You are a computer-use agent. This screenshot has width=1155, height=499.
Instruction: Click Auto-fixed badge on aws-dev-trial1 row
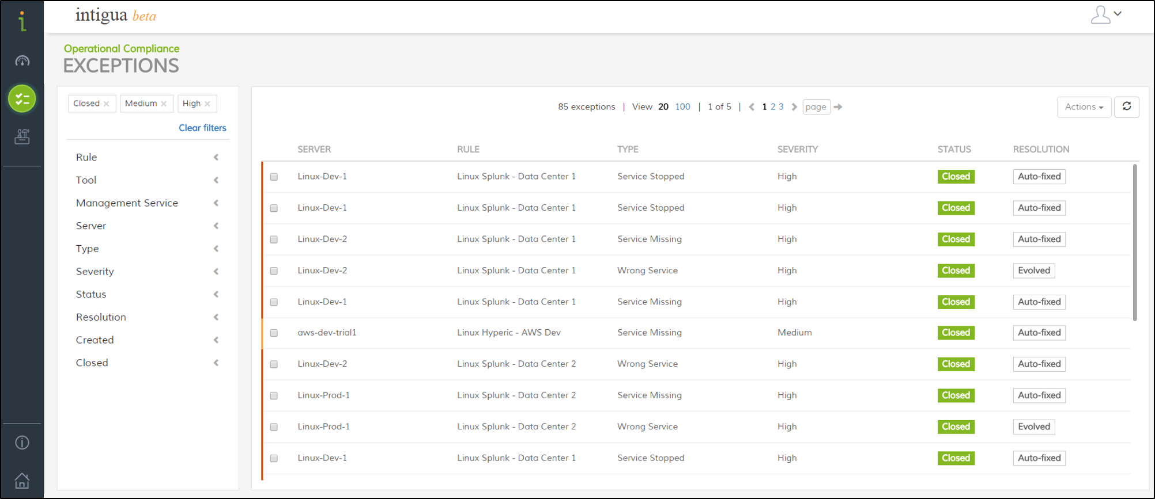(x=1039, y=333)
